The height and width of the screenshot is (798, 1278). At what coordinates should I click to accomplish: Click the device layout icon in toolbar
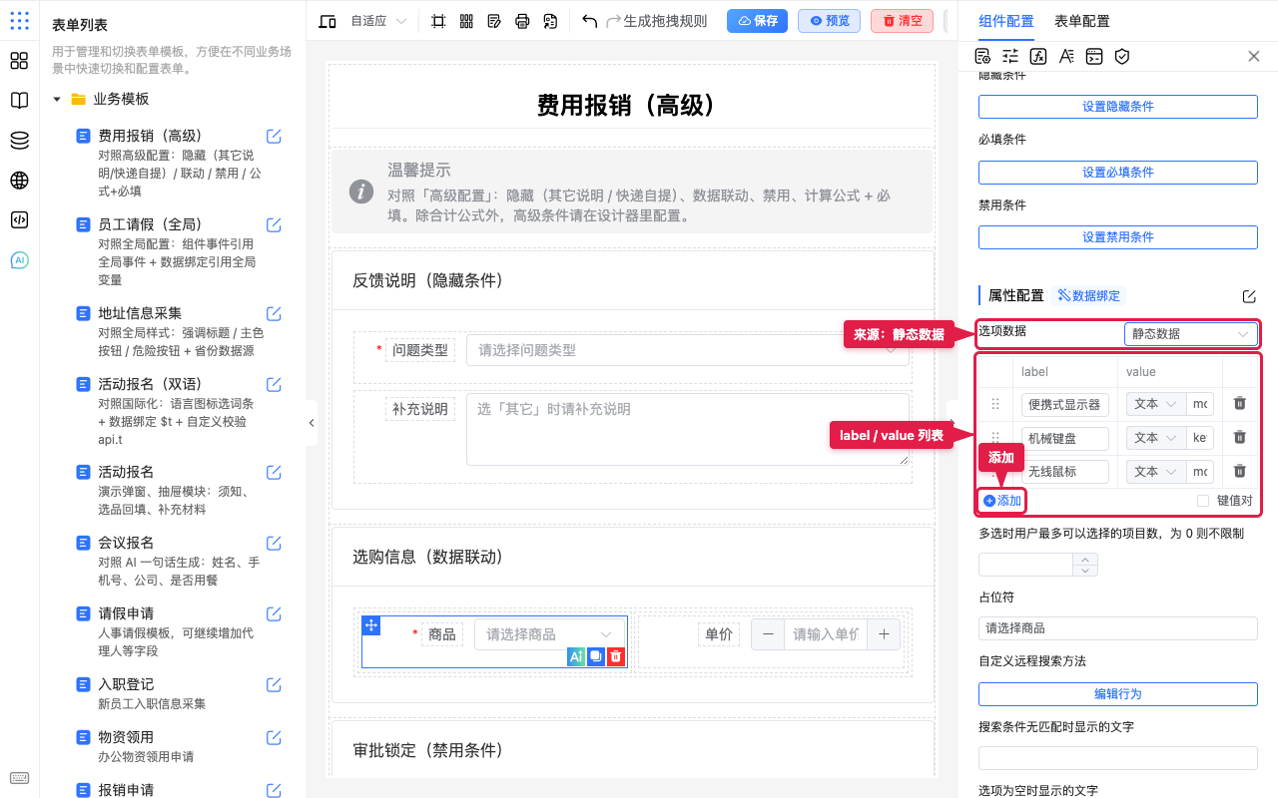click(327, 21)
